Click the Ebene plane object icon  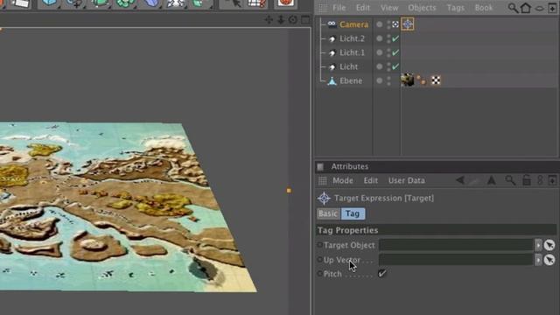pos(332,81)
